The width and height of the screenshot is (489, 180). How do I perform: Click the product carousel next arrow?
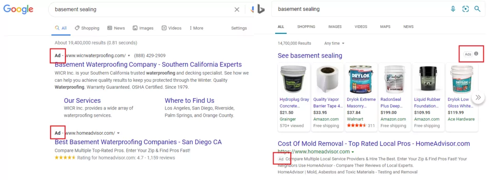(x=478, y=98)
